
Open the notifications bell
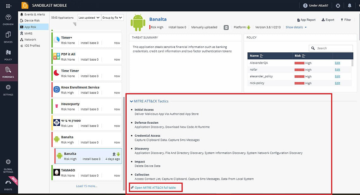350,5
